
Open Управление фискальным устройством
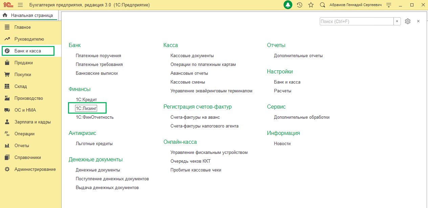point(209,153)
